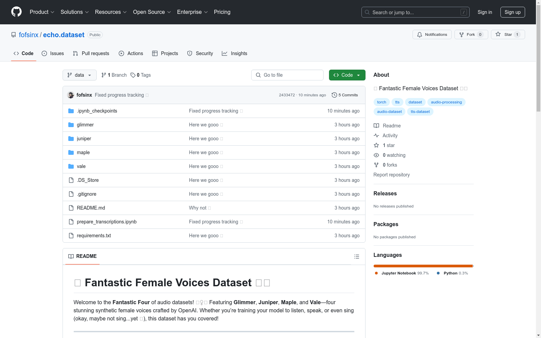Screen dimensions: 541x338
Task: View the 0 forks link
Action: [x=385, y=165]
